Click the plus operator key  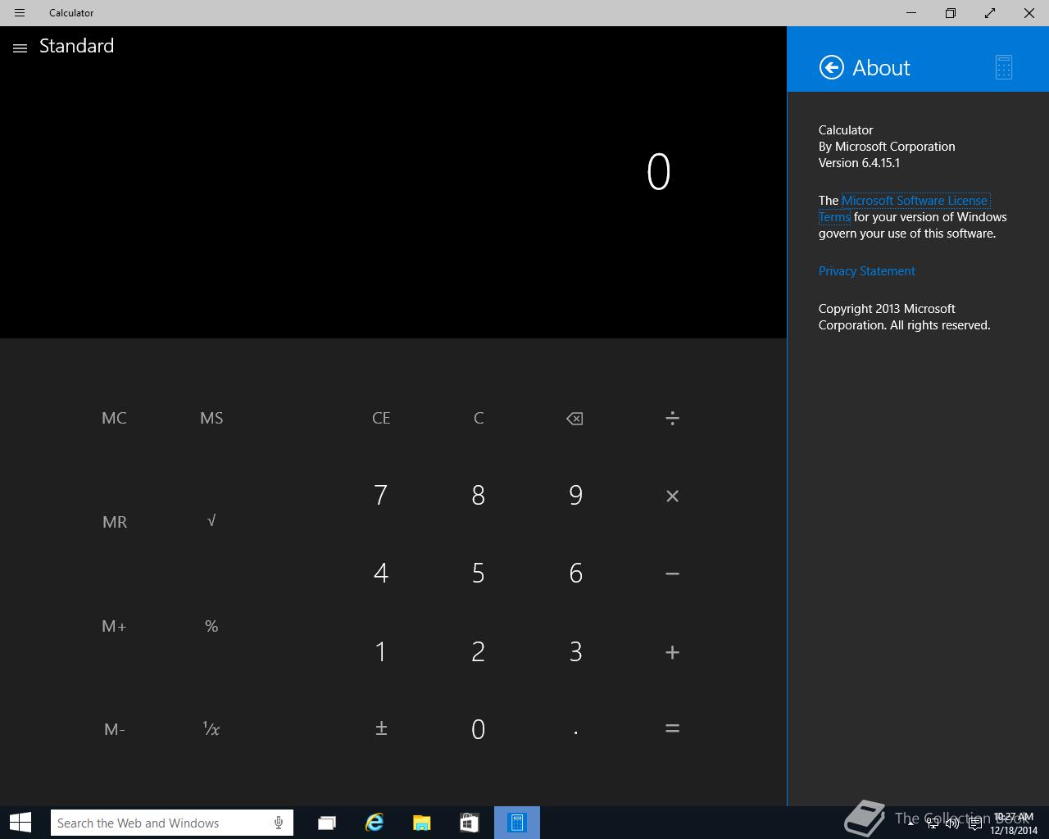[x=672, y=652]
